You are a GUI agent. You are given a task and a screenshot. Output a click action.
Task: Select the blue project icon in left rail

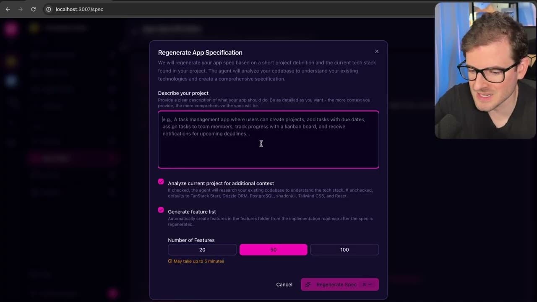coord(11,81)
